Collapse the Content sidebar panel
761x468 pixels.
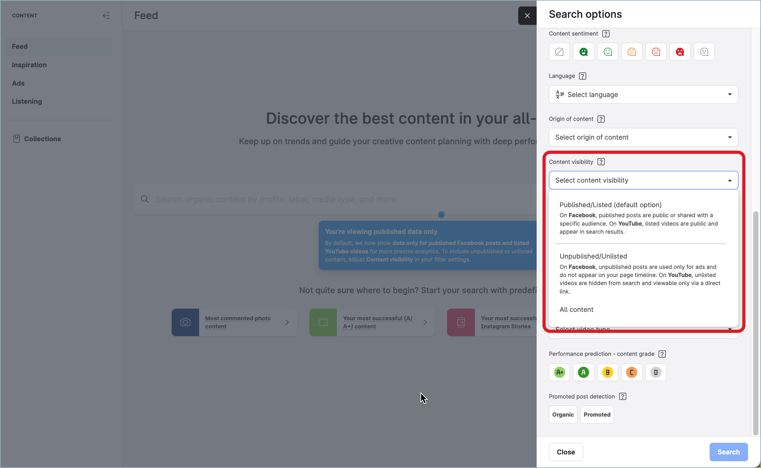point(106,15)
